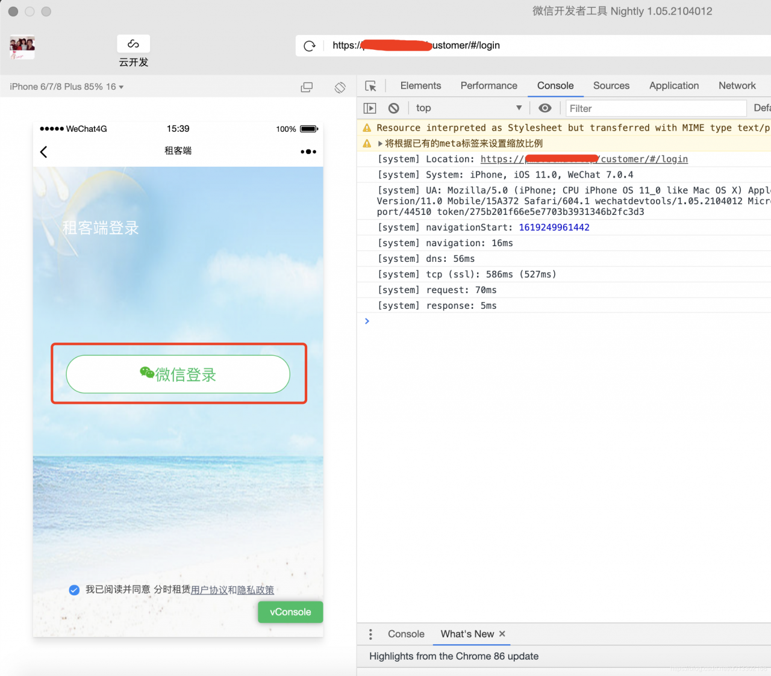
Task: Open the iPhone 6/7/8 Plus device dropdown
Action: (66, 87)
